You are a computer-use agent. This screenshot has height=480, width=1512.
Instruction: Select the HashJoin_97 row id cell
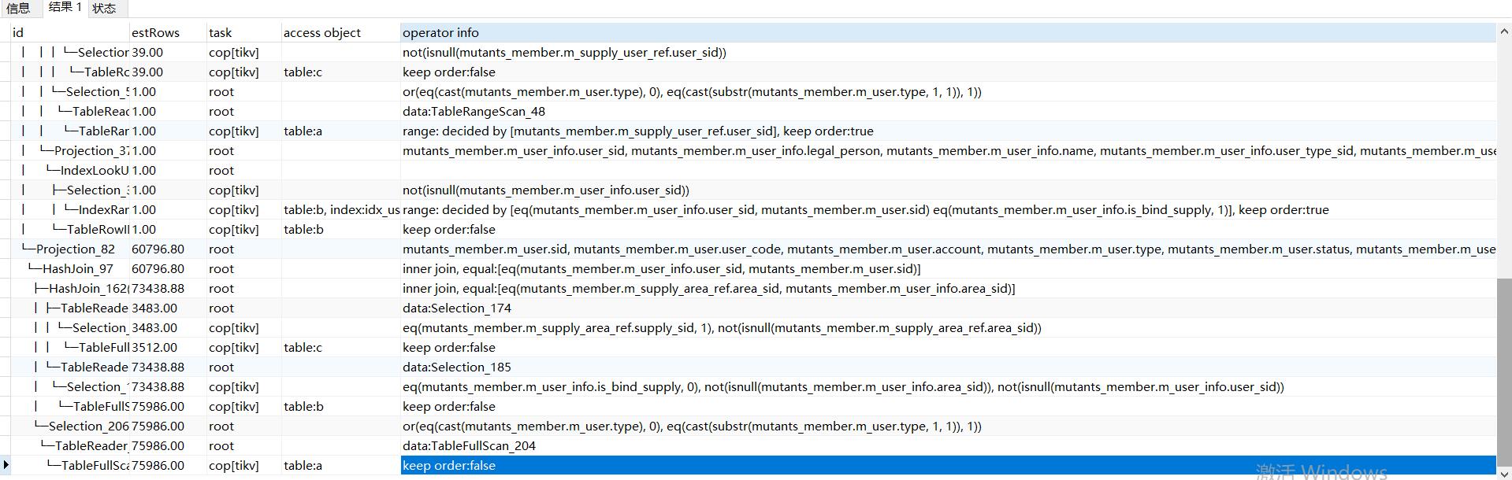[77, 268]
